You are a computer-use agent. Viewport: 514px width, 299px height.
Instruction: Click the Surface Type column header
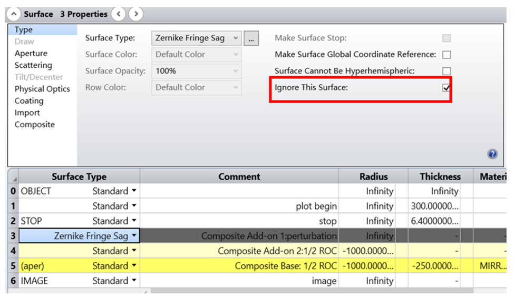point(79,177)
